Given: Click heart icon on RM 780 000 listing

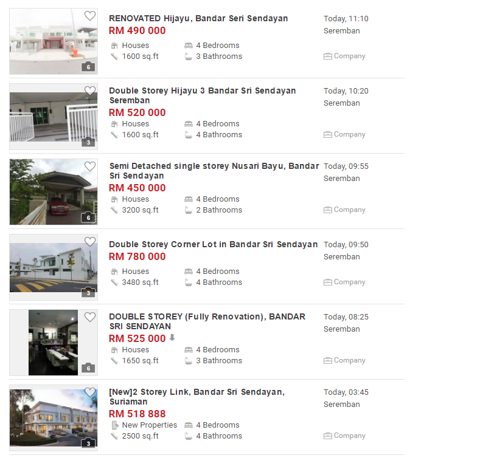Looking at the screenshot, I should (90, 242).
